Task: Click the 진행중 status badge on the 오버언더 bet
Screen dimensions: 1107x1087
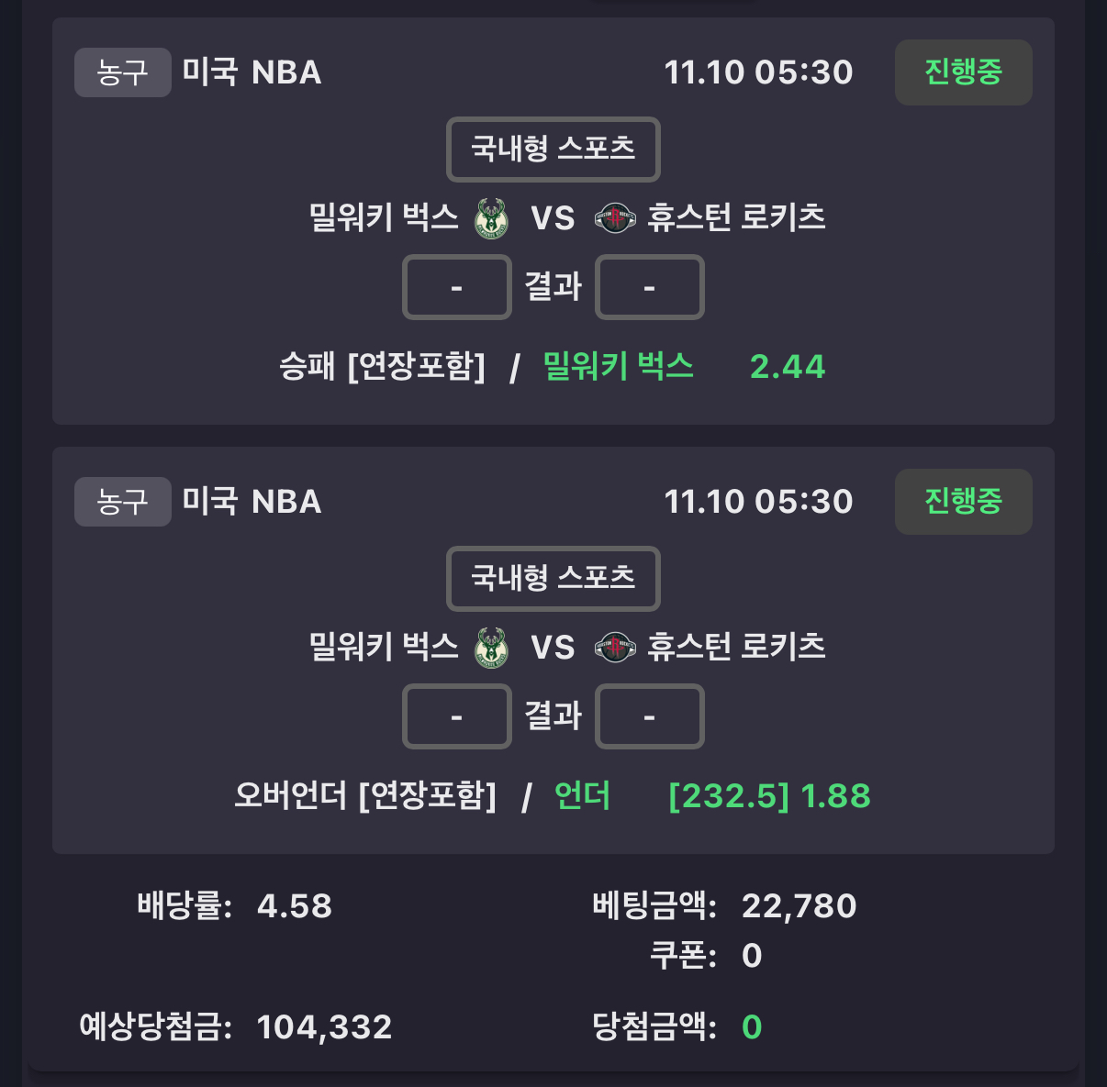Action: click(x=963, y=502)
